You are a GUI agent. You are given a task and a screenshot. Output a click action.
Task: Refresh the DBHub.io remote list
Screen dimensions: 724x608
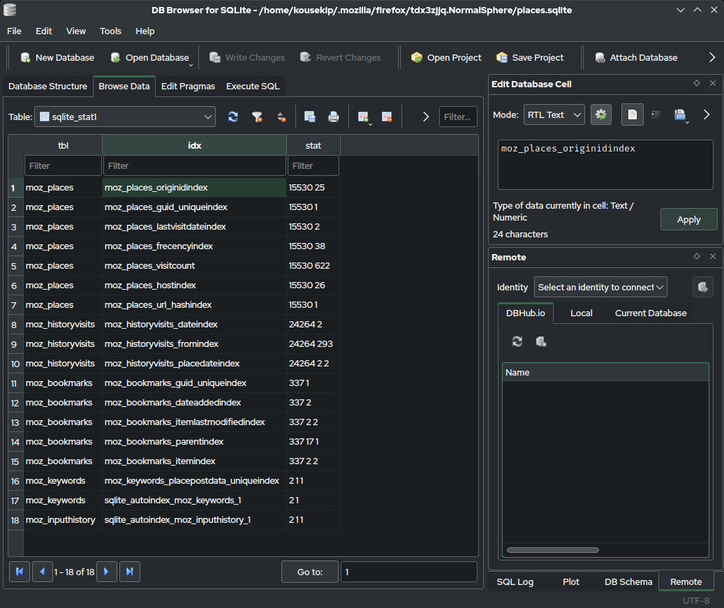point(517,341)
